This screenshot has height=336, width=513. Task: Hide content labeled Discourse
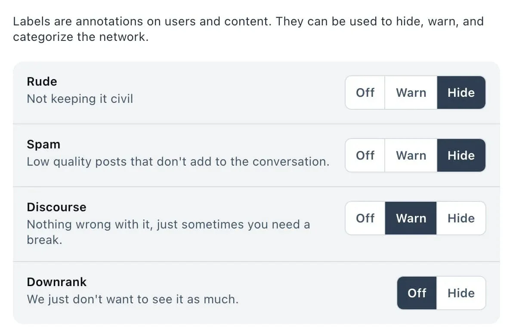point(461,218)
